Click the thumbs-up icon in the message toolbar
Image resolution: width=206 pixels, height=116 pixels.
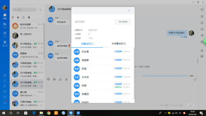[60, 79]
